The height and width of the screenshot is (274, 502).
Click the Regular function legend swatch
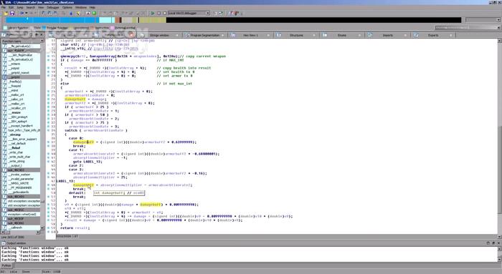tap(44, 28)
